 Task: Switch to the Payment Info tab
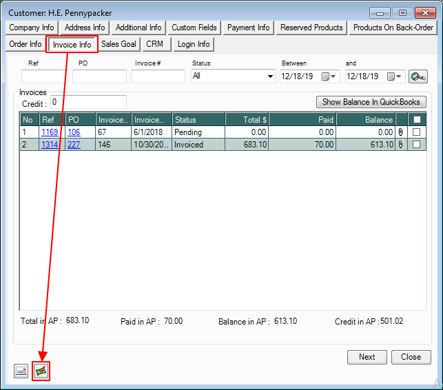coord(249,28)
